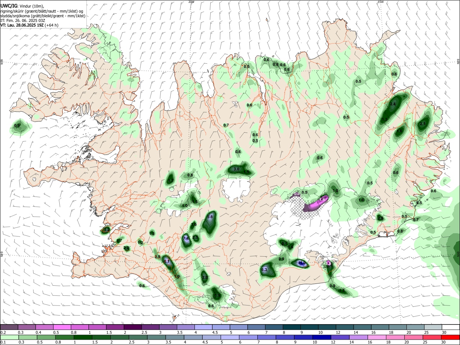Pick the light lavender 14 rain scale swatch
Screen dimensions: 460x345
[358, 337]
